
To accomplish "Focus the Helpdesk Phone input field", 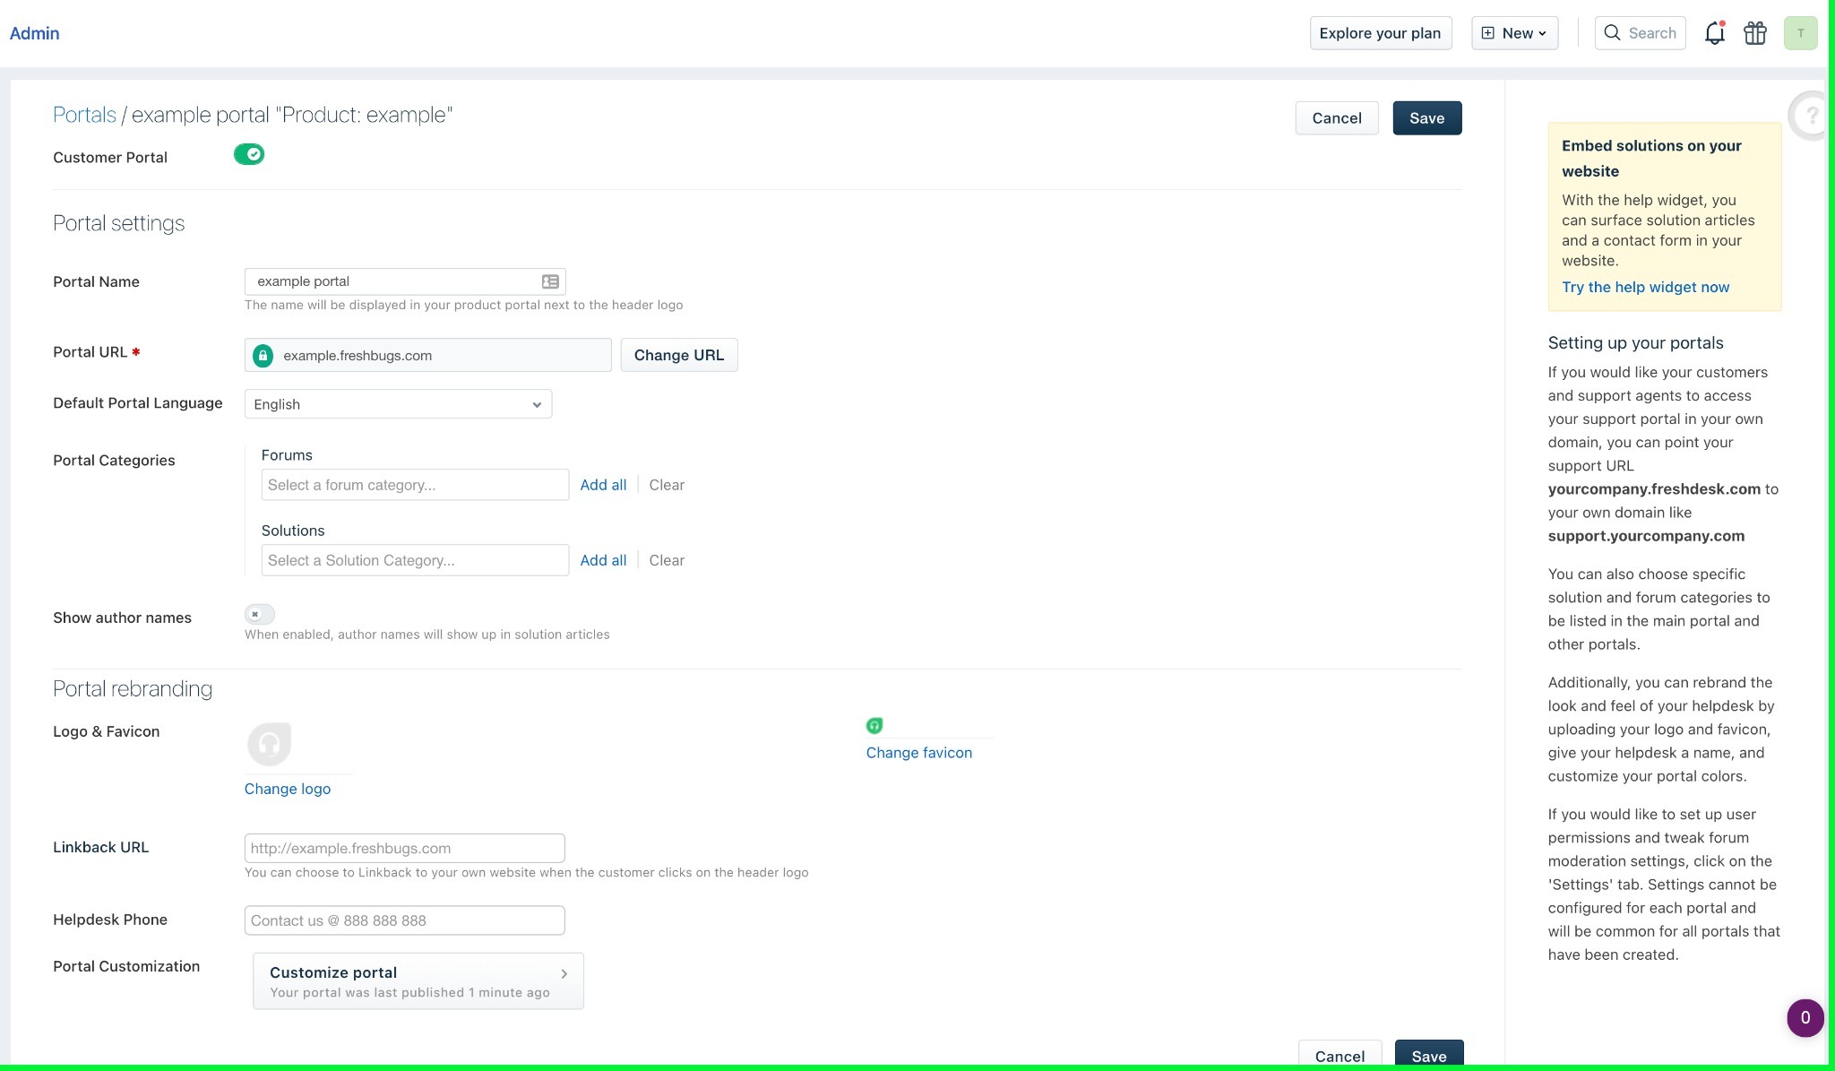I will coord(404,920).
